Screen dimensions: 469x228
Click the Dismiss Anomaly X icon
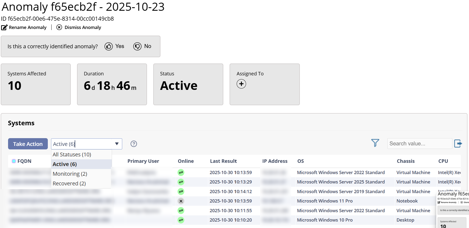[x=59, y=27]
